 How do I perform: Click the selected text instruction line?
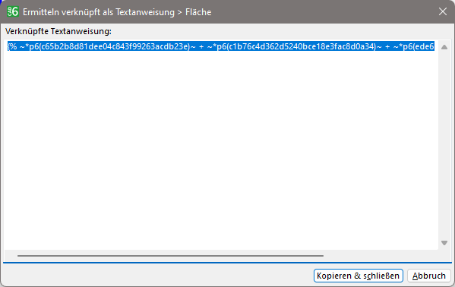coord(221,46)
